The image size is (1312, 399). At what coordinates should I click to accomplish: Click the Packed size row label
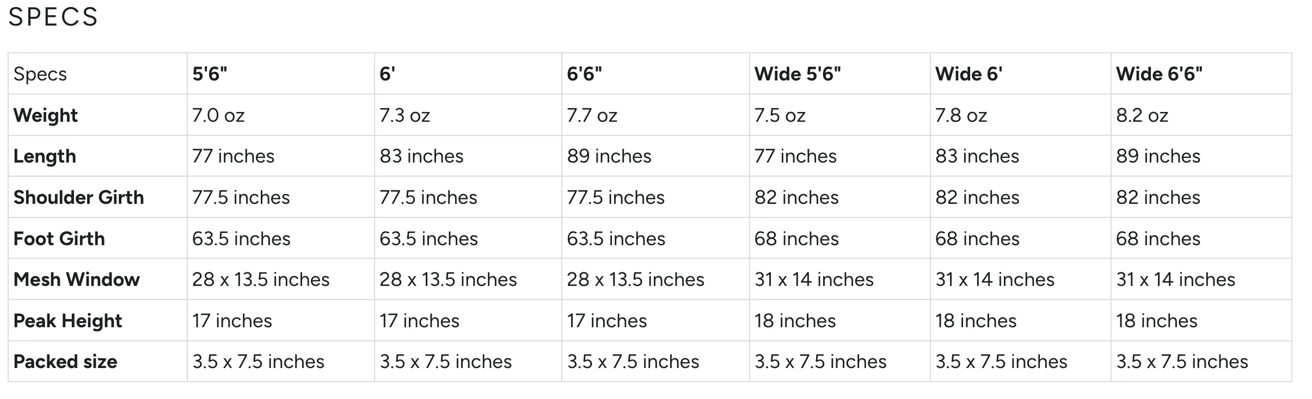pyautogui.click(x=65, y=361)
